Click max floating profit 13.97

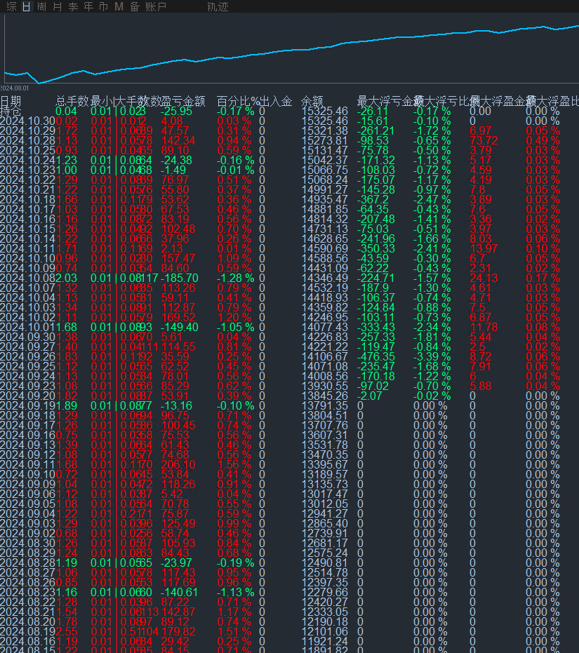tap(484, 248)
